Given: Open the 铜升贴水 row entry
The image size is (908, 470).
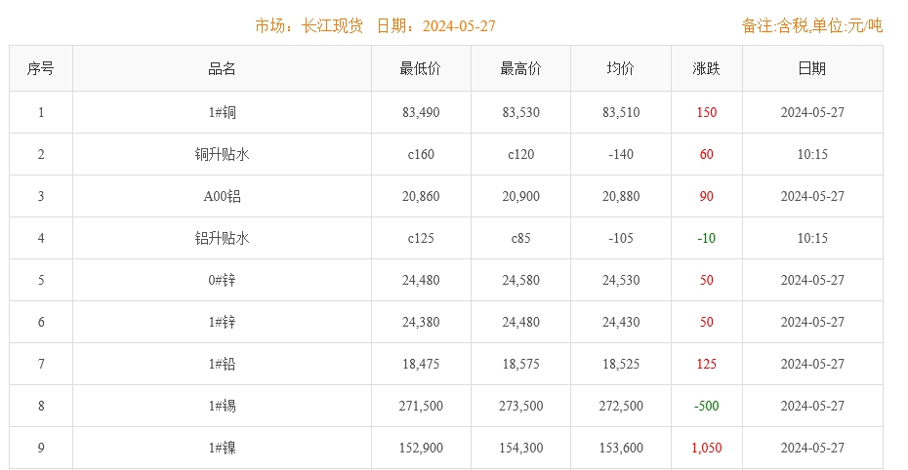Looking at the screenshot, I should click(222, 154).
